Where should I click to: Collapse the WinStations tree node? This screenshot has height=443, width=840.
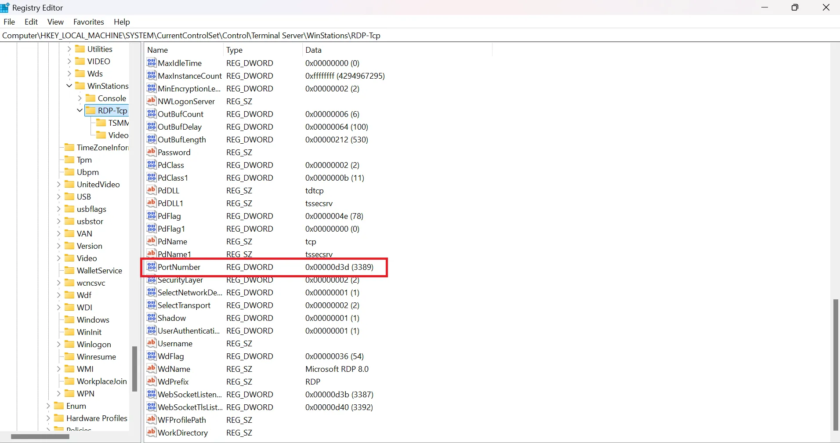(x=69, y=86)
